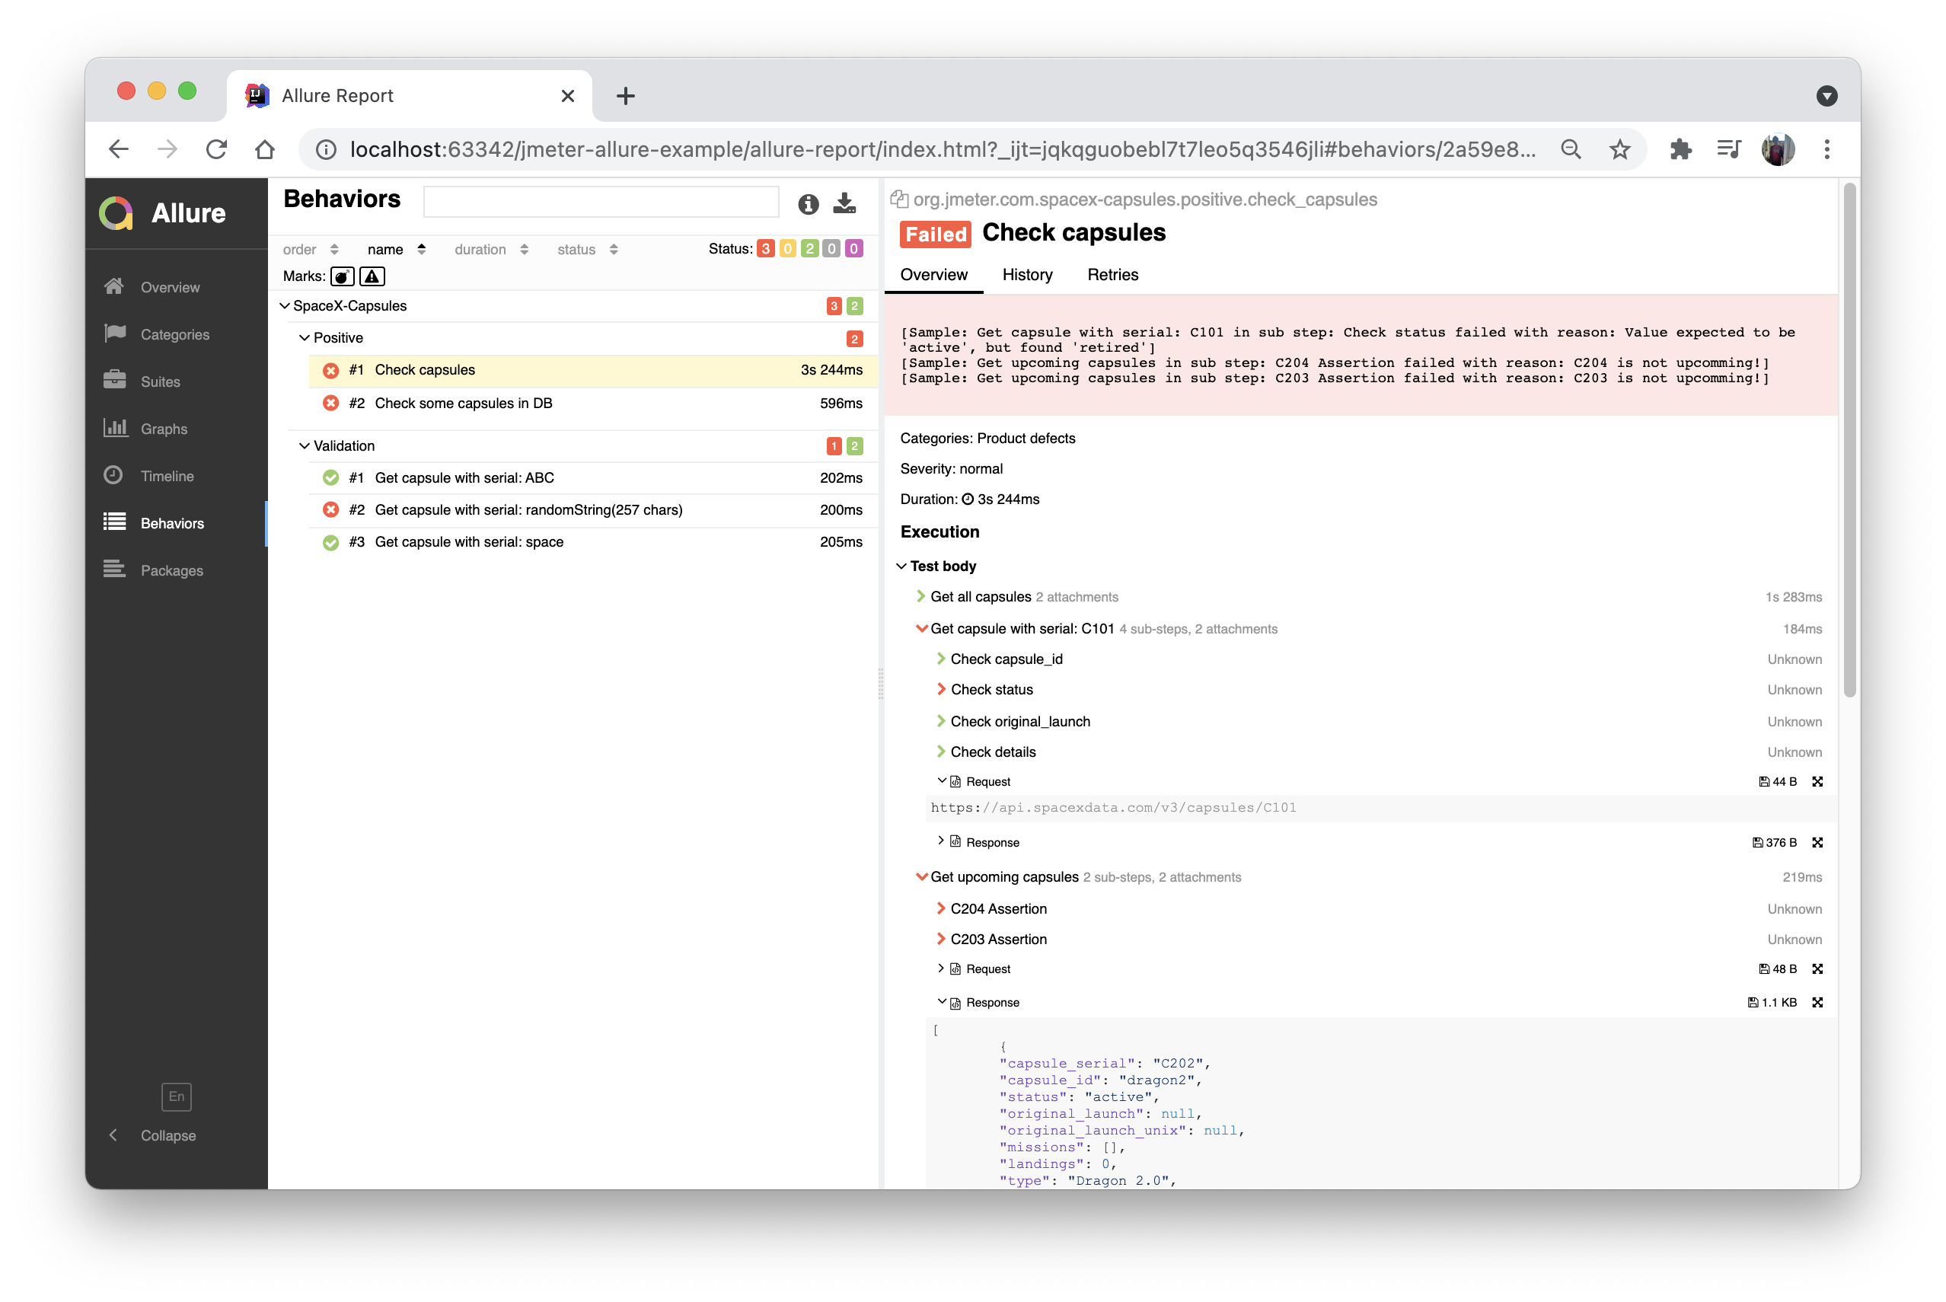
Task: Click the download CSV icon in Behaviors
Action: [844, 203]
